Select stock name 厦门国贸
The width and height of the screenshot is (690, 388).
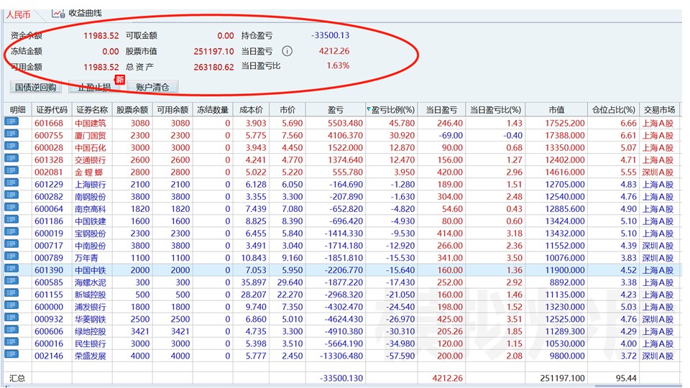[x=91, y=136]
